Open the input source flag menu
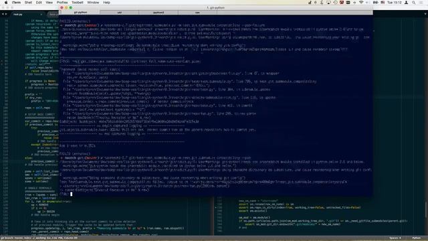The width and height of the screenshot is (428, 241). click(383, 3)
